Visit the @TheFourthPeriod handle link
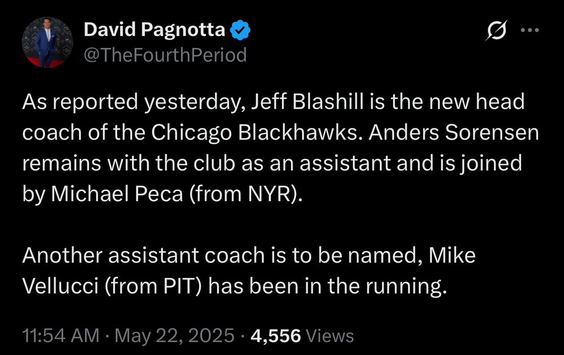Image resolution: width=564 pixels, height=355 pixels. (x=165, y=55)
